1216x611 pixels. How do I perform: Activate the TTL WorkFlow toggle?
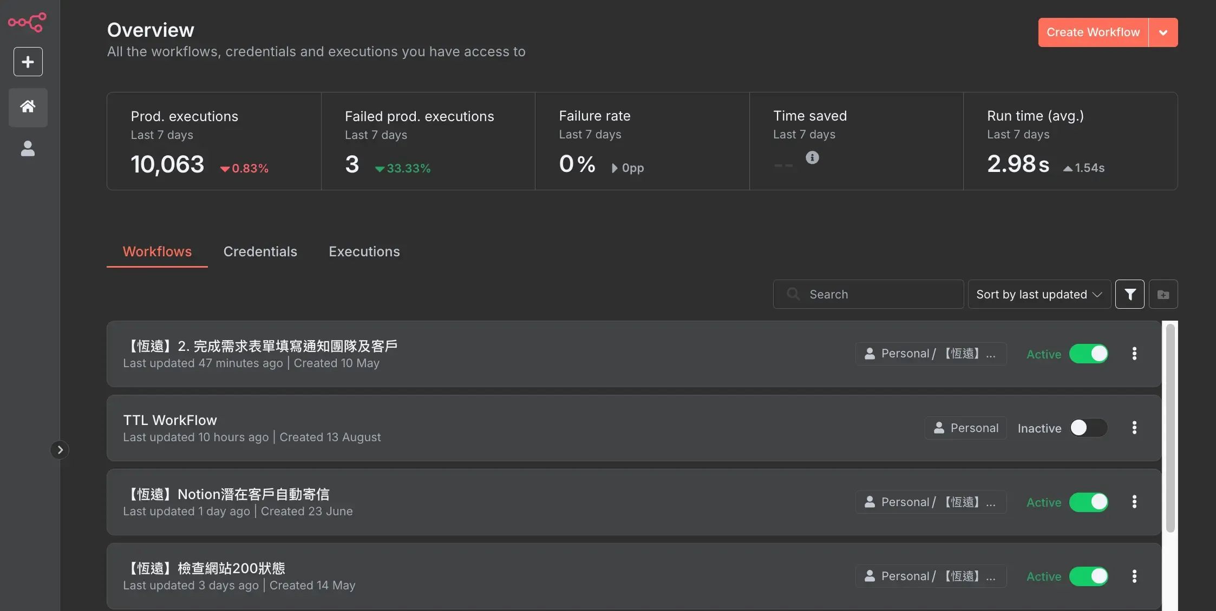(1088, 428)
